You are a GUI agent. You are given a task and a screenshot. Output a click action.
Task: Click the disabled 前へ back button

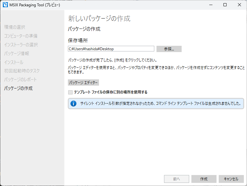coord(176,179)
